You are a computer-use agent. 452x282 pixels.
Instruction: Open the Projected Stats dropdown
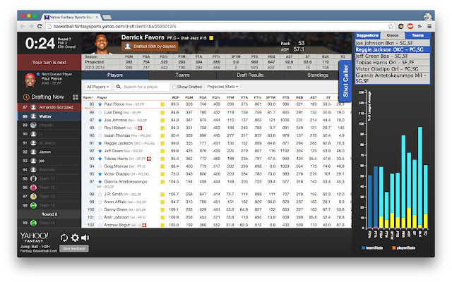coord(222,87)
